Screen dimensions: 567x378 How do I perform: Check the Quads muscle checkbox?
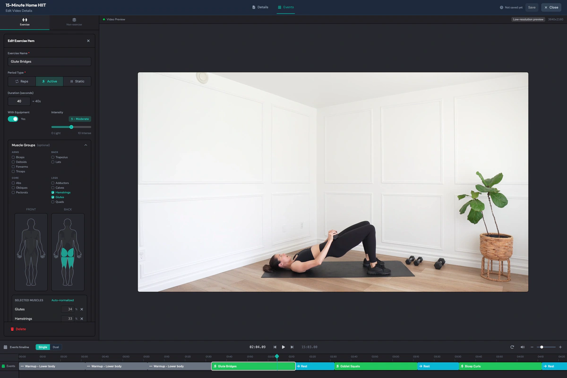53,202
